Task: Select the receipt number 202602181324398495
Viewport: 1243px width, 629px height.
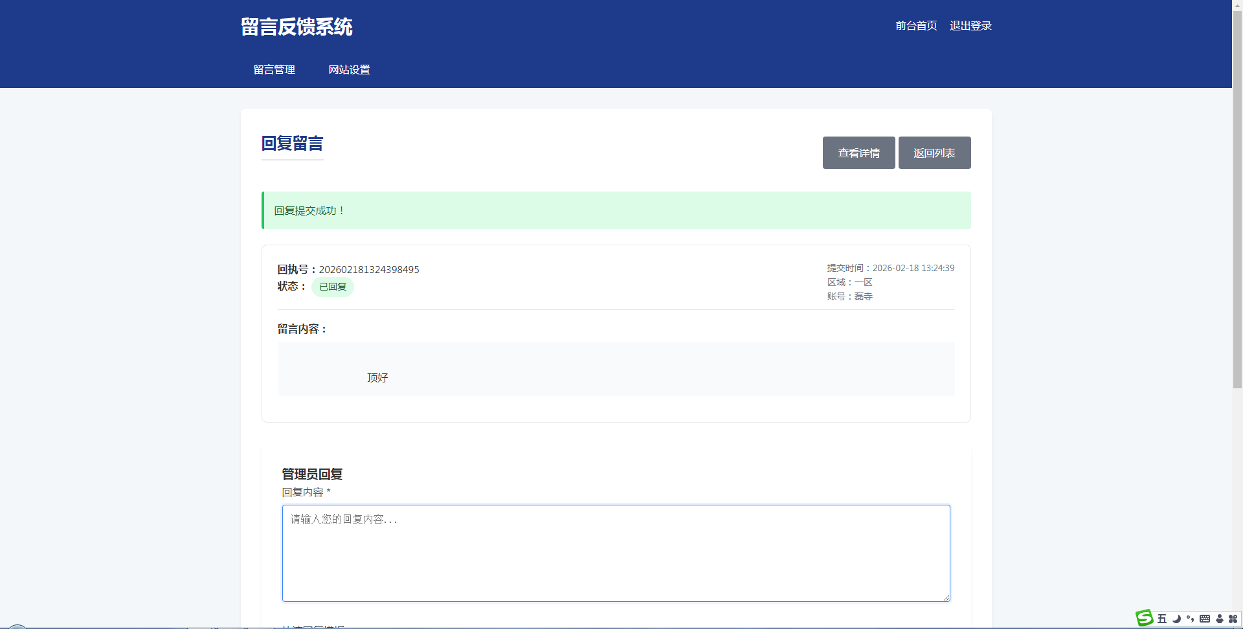Action: pyautogui.click(x=369, y=269)
